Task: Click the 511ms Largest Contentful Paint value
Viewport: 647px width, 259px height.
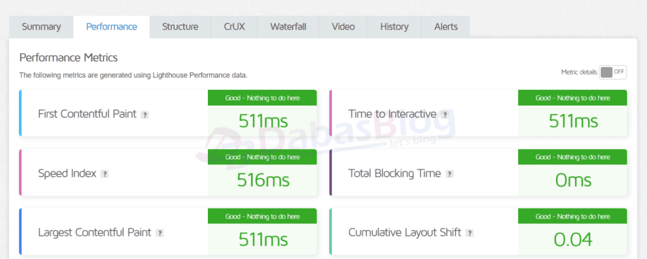Action: (x=263, y=239)
